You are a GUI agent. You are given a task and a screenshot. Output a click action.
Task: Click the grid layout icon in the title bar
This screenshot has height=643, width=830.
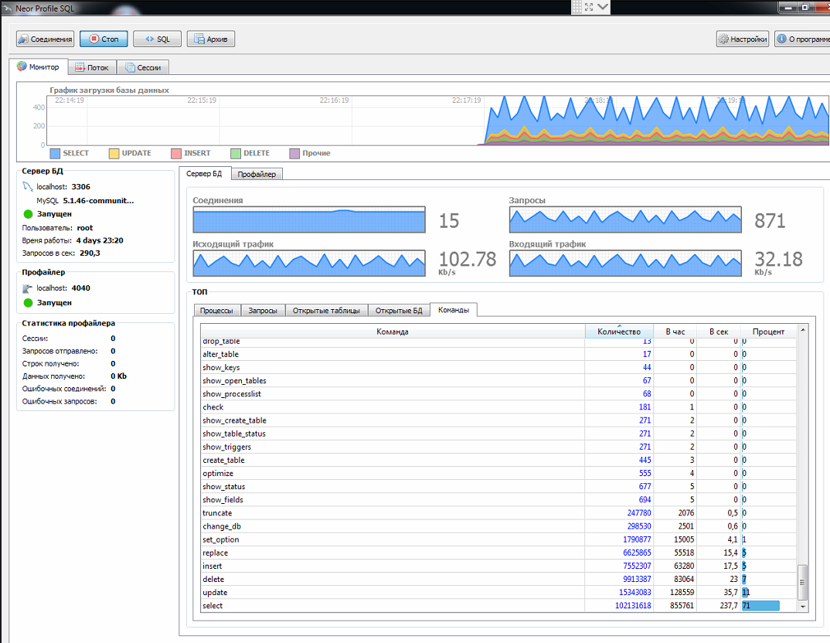point(577,7)
